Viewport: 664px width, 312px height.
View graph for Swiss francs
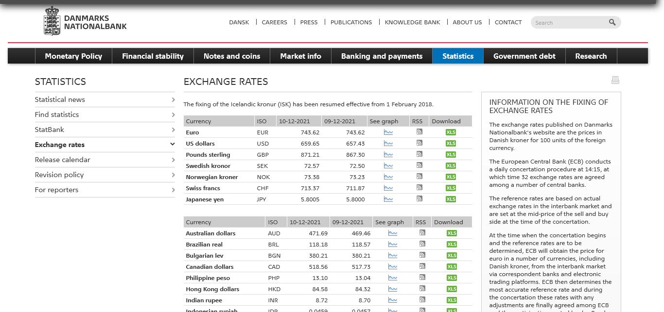point(388,188)
